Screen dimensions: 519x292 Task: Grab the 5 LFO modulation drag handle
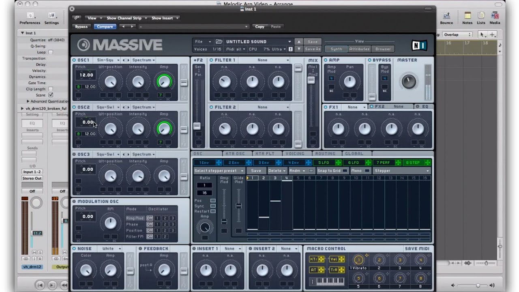click(x=338, y=163)
